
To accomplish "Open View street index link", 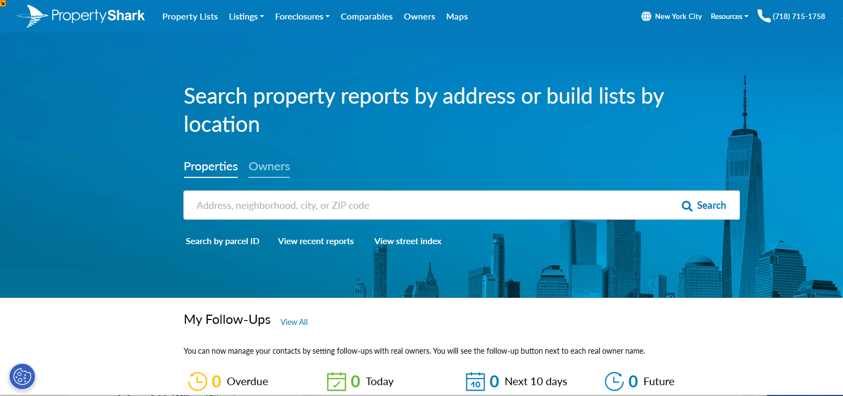I will 408,241.
